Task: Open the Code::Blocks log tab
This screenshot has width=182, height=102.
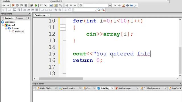Action: click(x=45, y=88)
